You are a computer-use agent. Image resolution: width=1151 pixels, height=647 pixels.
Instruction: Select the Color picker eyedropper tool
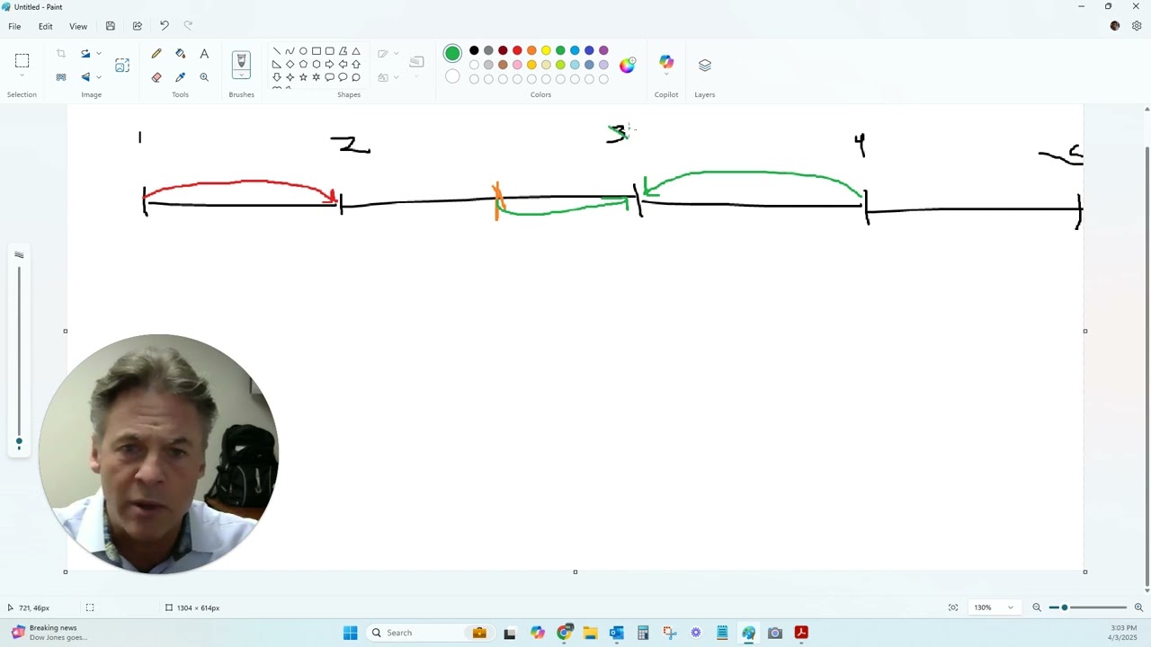point(181,77)
